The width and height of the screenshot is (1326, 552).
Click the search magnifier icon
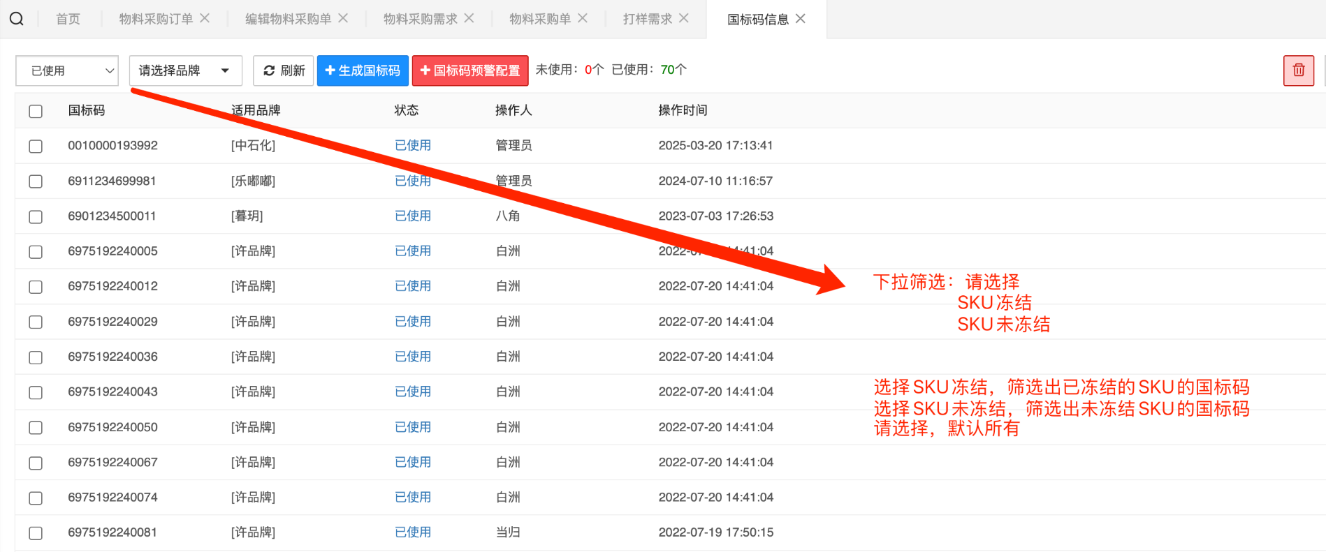point(17,19)
